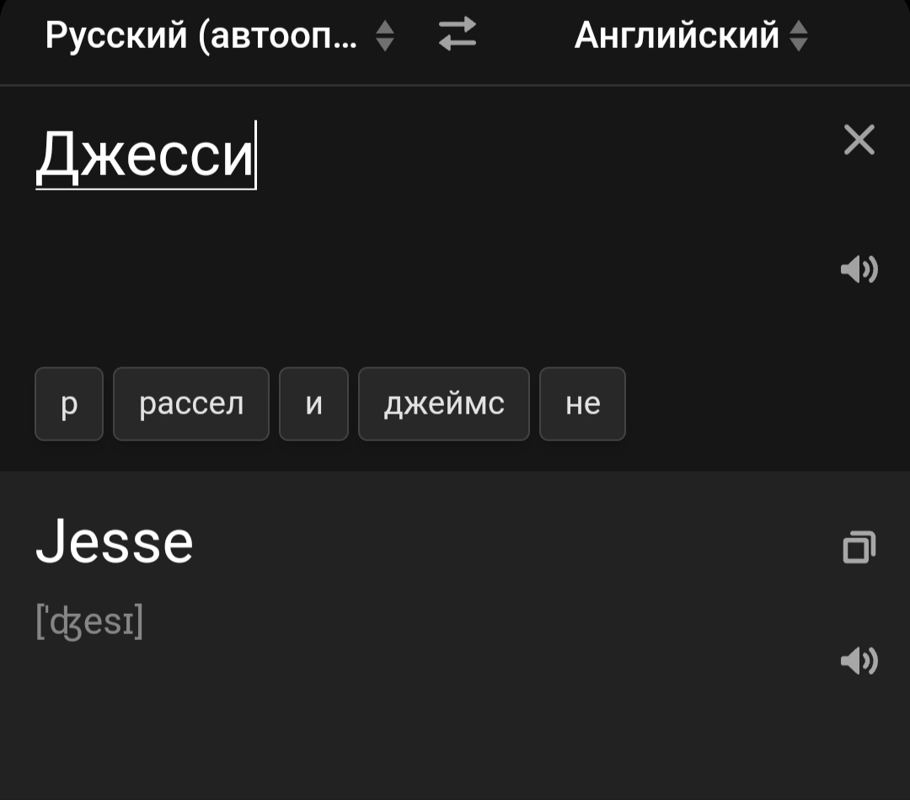
Task: Click the phonetic transcription ['ʤesɪ]
Action: click(89, 623)
